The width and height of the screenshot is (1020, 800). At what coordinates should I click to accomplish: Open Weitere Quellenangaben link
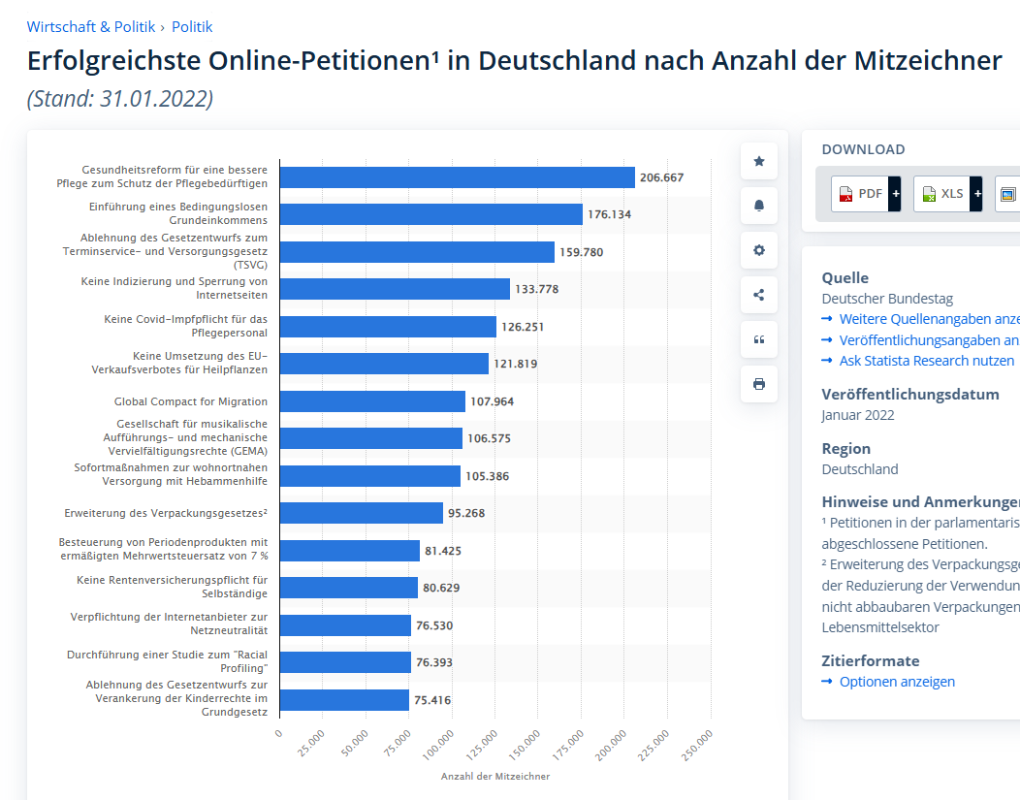929,319
